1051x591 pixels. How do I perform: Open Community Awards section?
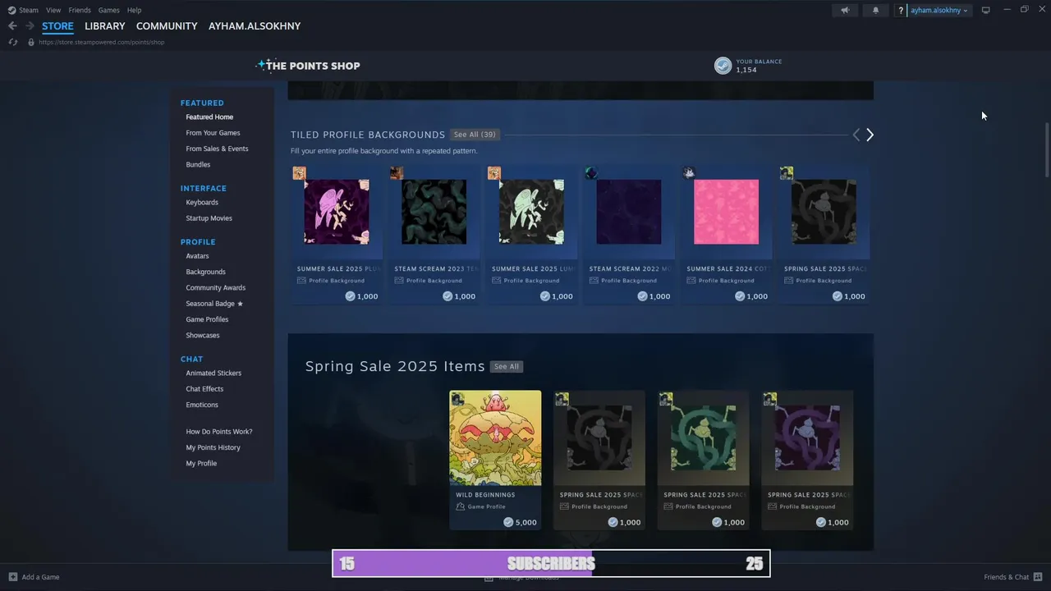pos(215,288)
